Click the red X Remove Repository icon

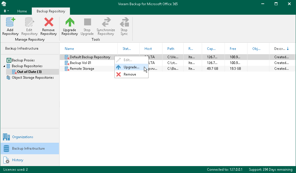click(x=49, y=22)
